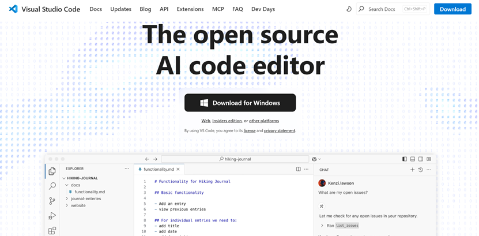The width and height of the screenshot is (479, 236).
Task: Focus the Search Docs input field
Action: (393, 9)
